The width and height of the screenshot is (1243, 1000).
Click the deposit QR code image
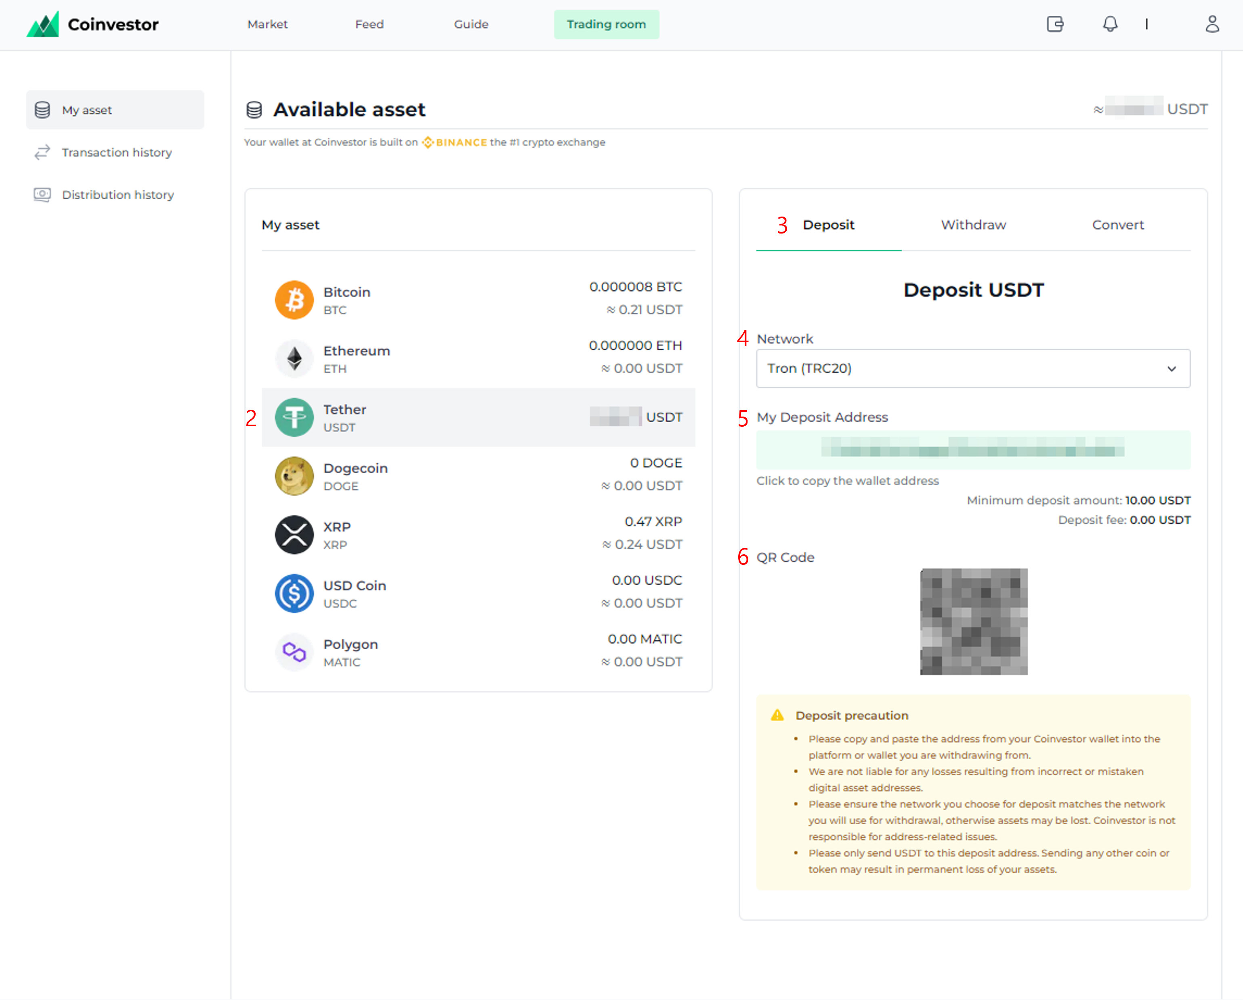point(974,622)
